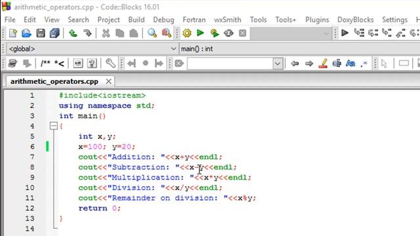This screenshot has width=420, height=236.
Task: Open the Fortran menu
Action: point(194,20)
